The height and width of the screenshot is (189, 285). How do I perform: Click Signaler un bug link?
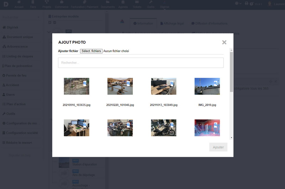pos(20,155)
